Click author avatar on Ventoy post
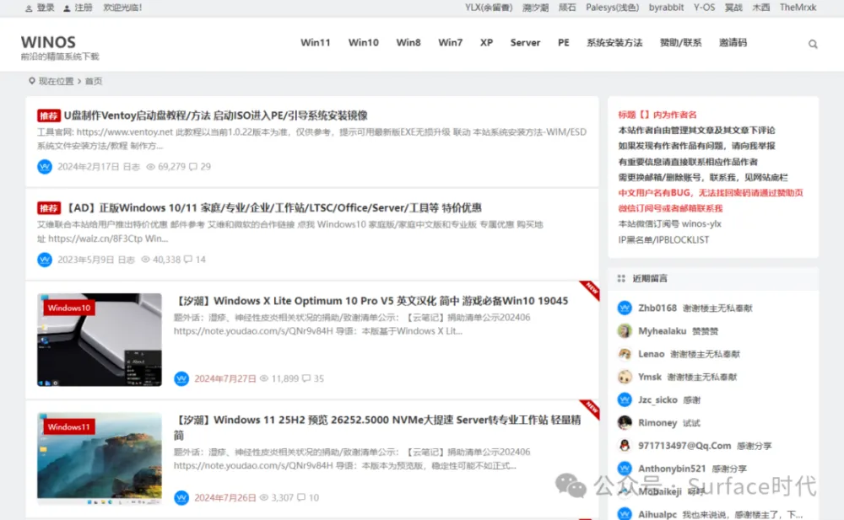 45,167
